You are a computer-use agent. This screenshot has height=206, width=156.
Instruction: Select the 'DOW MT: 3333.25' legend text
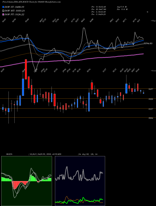15,11
